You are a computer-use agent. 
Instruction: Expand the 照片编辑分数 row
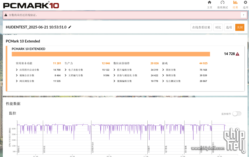point(114,70)
